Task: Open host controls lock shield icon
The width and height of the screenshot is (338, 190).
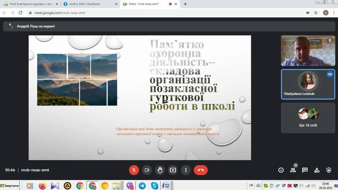Action: [x=328, y=170]
